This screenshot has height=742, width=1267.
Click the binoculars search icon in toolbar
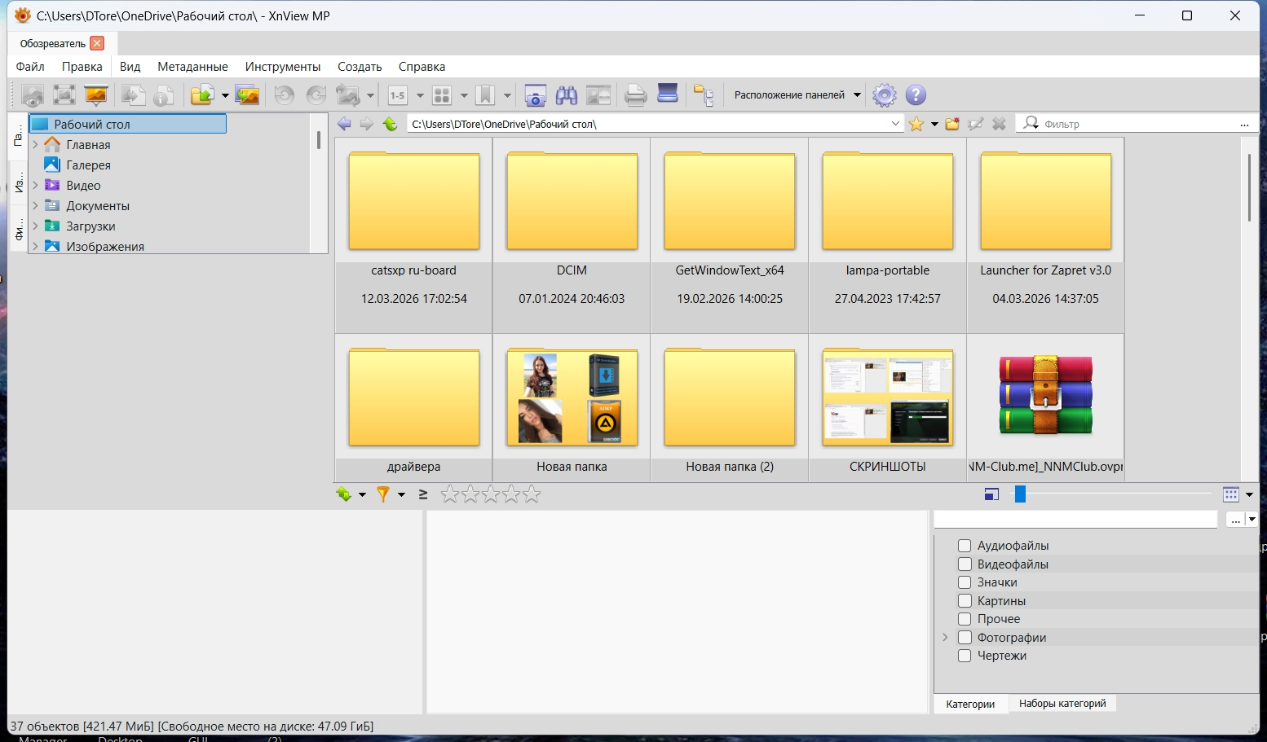click(x=567, y=95)
